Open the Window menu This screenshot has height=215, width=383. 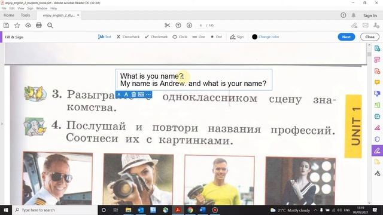42,8
